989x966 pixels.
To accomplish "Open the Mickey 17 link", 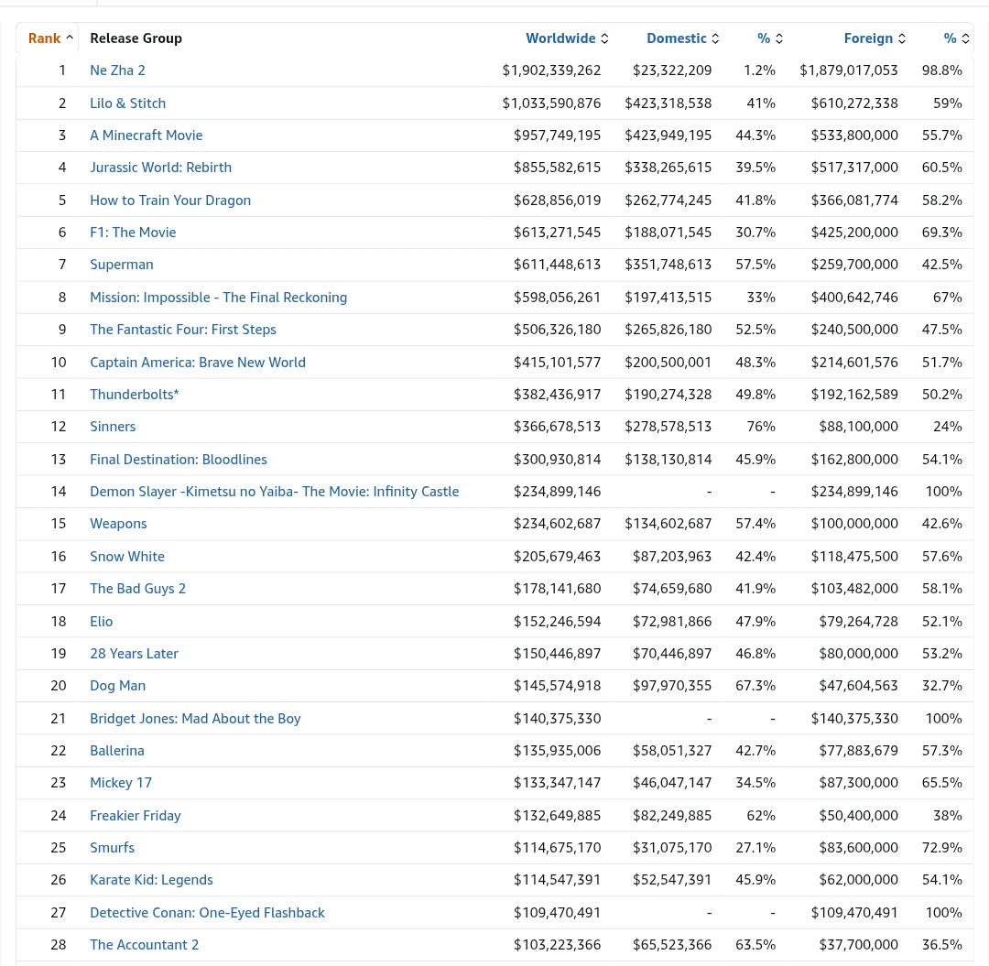I will [121, 783].
